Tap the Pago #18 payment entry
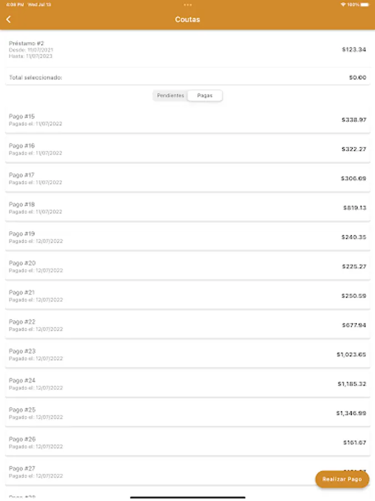This screenshot has width=375, height=501. point(187,208)
